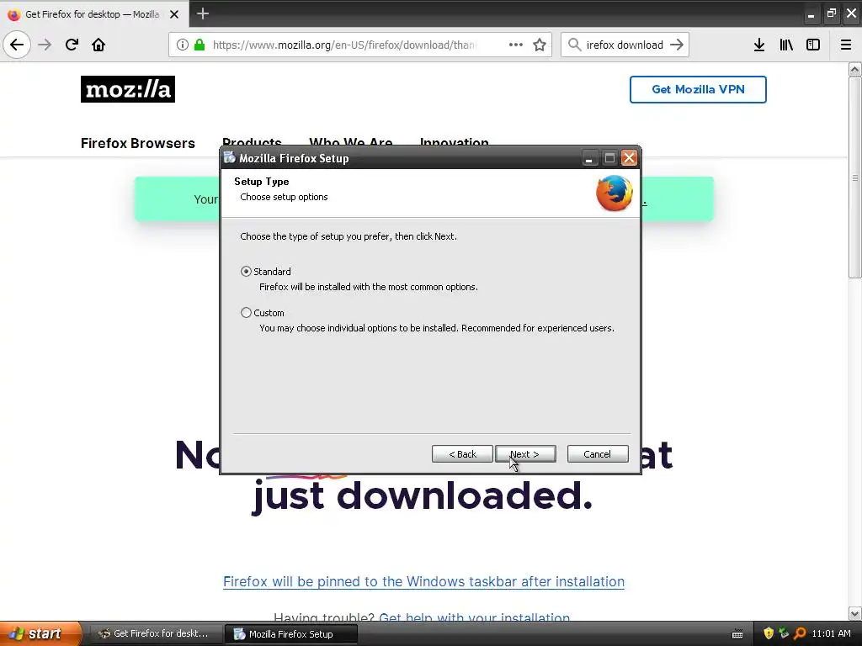862x646 pixels.
Task: Open Firefox Browsers navigation menu
Action: coord(138,143)
